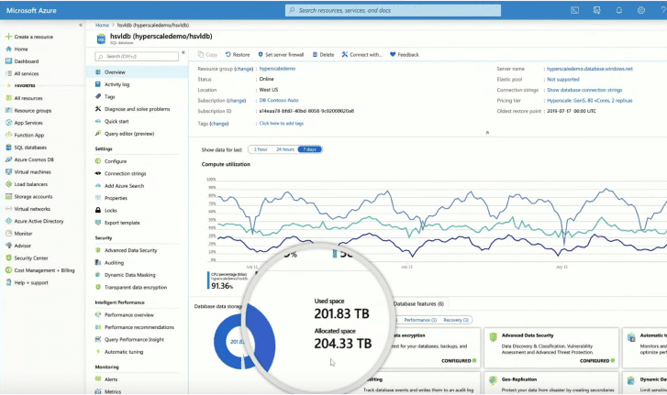Screen dimensions: 667x395
Task: Click the Function App lightning icon
Action: coord(8,135)
